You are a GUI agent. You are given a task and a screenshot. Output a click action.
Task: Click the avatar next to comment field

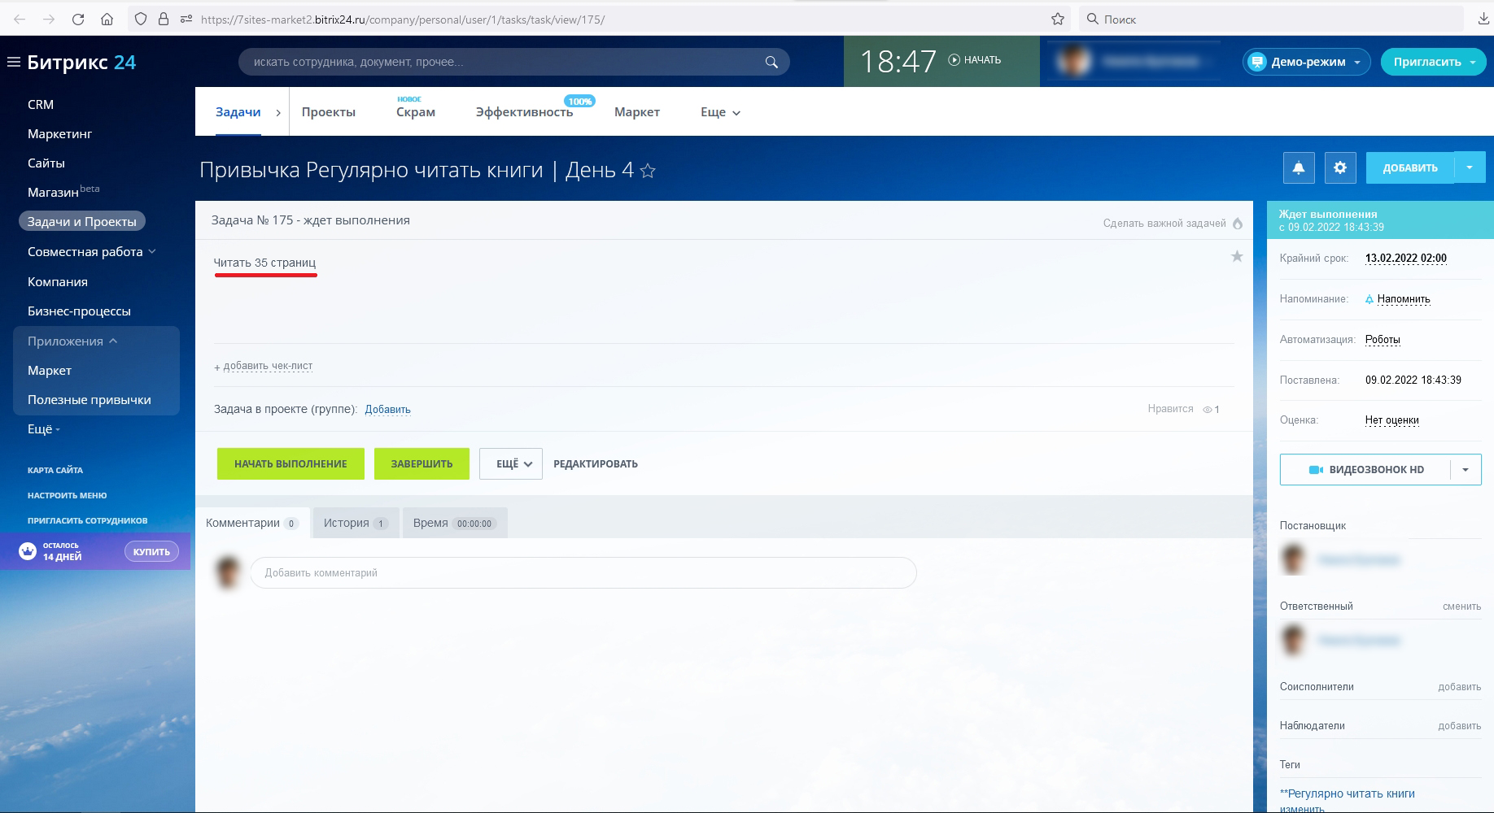point(228,572)
